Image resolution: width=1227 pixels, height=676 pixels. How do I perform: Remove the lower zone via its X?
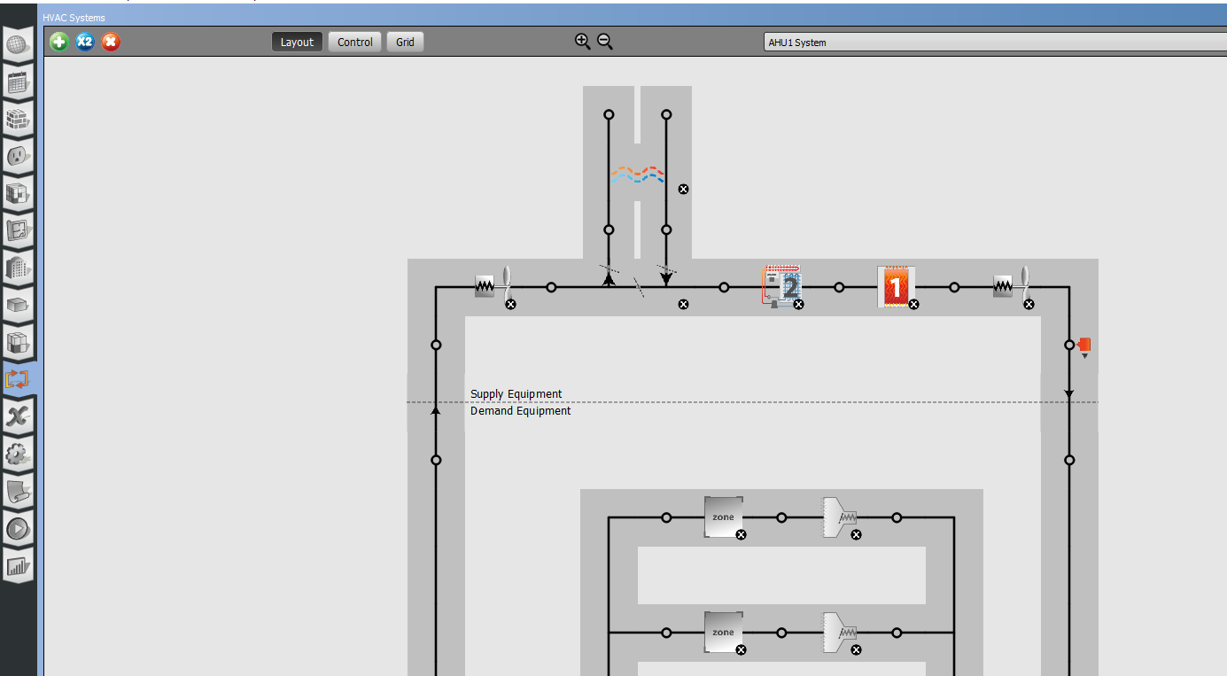click(741, 649)
